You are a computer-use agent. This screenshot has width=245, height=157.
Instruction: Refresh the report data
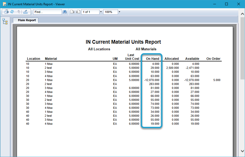point(12,12)
